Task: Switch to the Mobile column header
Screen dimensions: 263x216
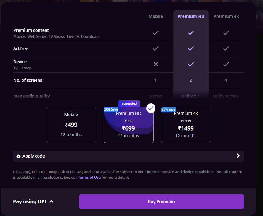Action: click(156, 16)
